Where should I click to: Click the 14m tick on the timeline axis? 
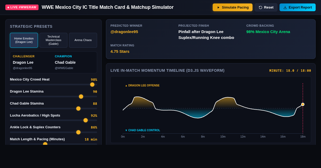tap(263, 137)
